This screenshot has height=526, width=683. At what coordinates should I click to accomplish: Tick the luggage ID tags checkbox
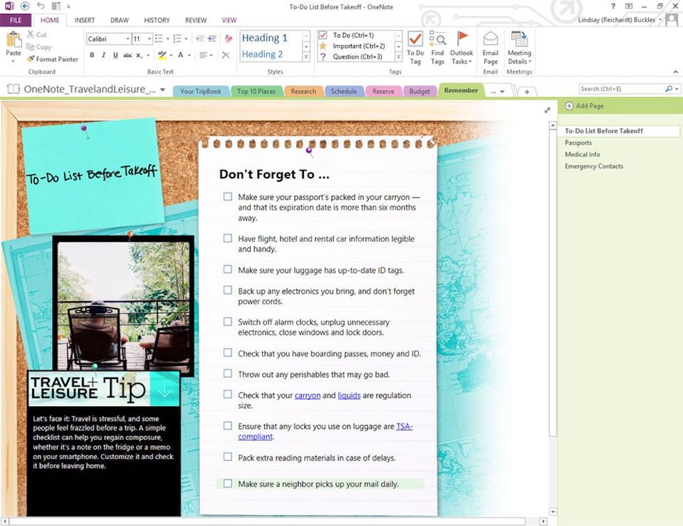(228, 270)
